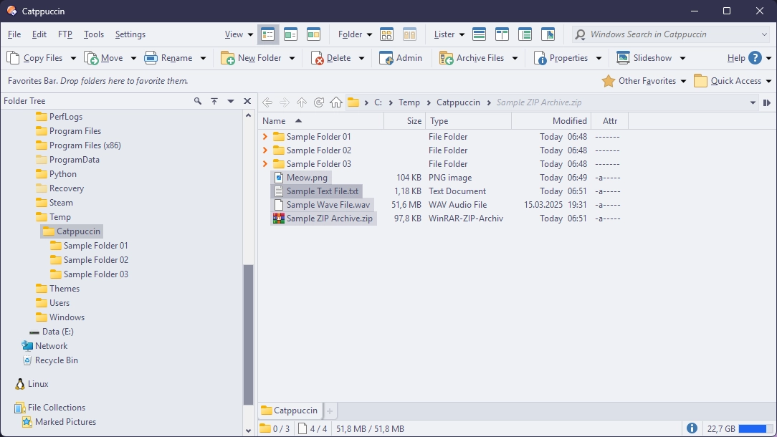Open the View dropdown
This screenshot has height=437, width=777.
(239, 34)
